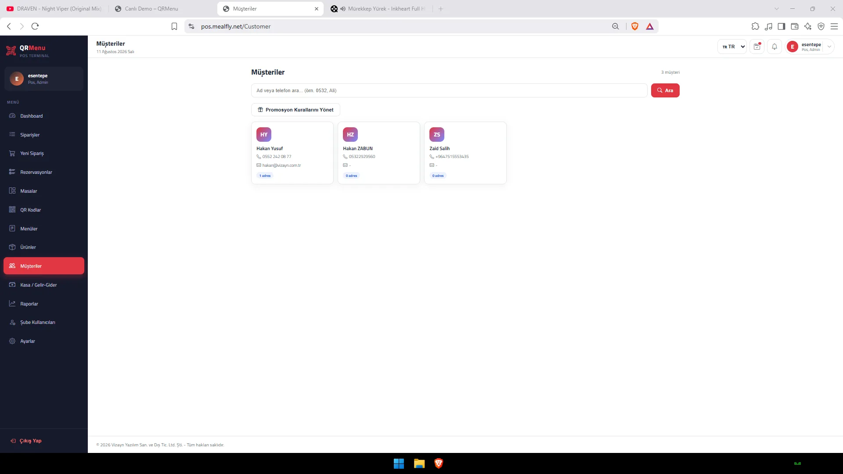
Task: Click the browser forward arrow
Action: 22,26
